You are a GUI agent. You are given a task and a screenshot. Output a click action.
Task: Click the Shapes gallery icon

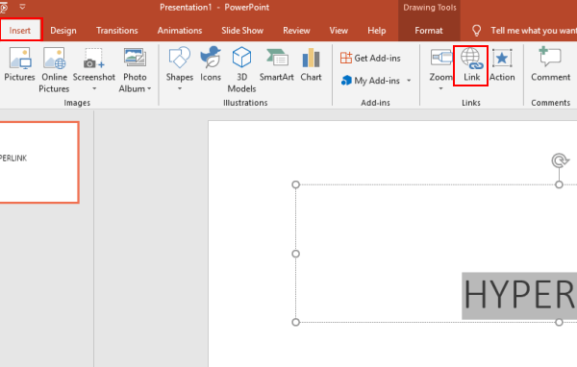(x=180, y=58)
